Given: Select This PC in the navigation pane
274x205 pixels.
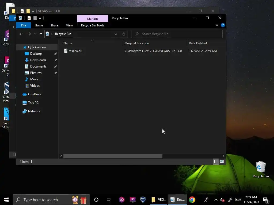Looking at the screenshot, I should point(33,103).
